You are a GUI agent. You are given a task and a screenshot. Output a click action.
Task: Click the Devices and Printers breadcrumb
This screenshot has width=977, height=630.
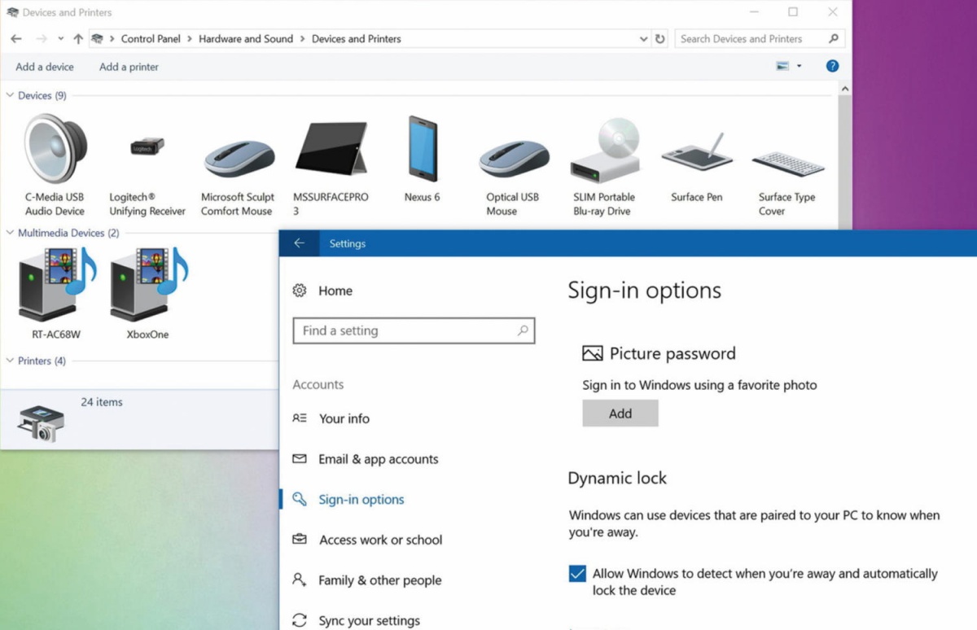pyautogui.click(x=357, y=38)
